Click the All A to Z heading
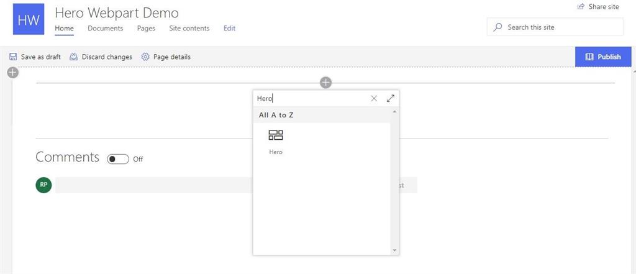 pos(276,116)
